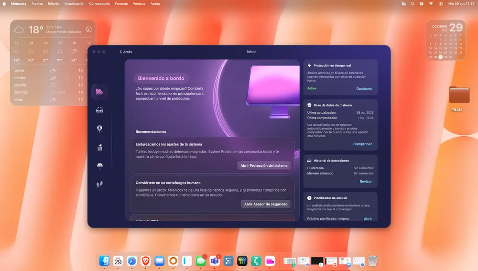Screen dimensions: 478x271
Task: Click the lightning bolt real-time protection icon
Action: [x=309, y=65]
